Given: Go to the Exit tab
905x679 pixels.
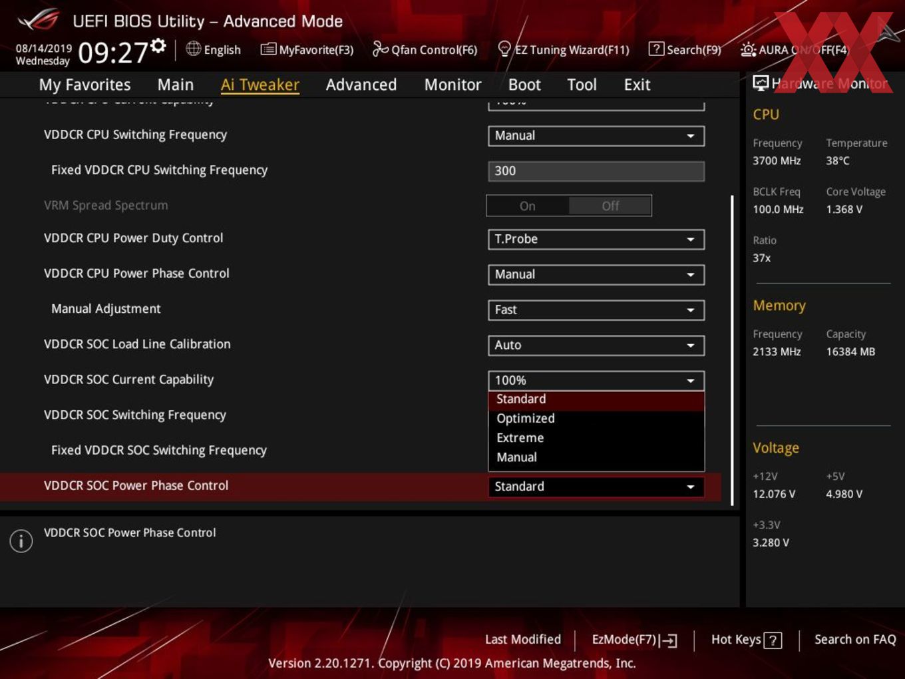Looking at the screenshot, I should 637,85.
